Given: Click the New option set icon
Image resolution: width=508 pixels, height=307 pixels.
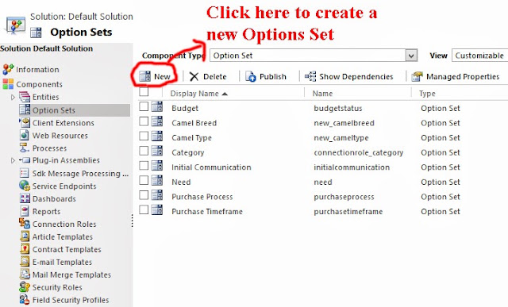Looking at the screenshot, I should (144, 76).
